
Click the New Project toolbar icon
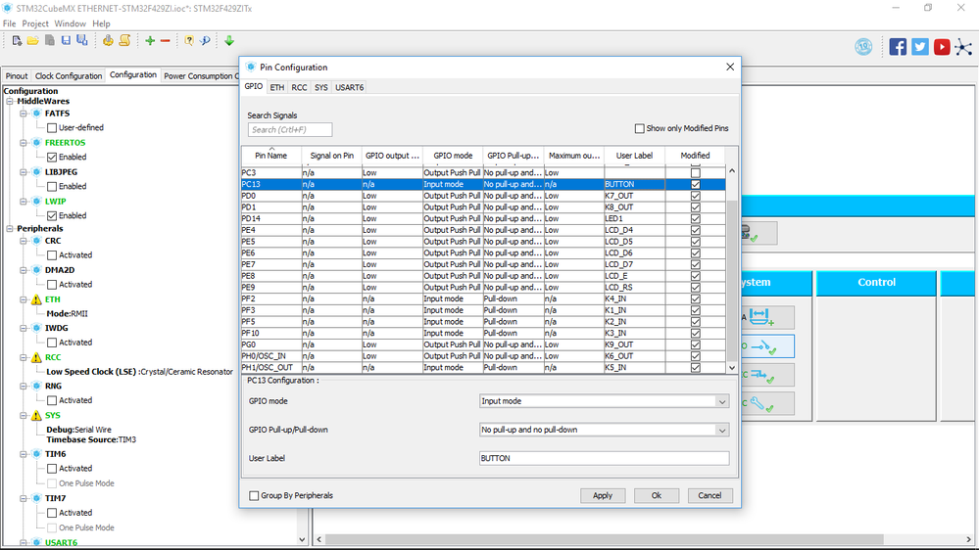point(17,40)
